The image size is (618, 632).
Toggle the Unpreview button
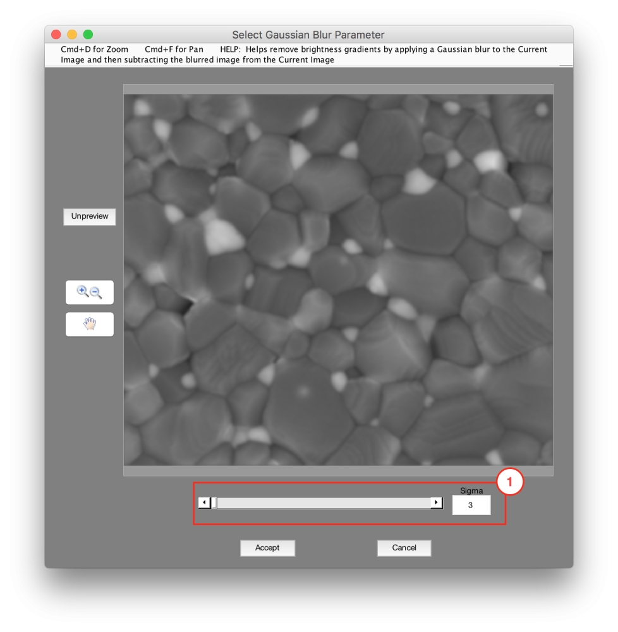tap(90, 216)
